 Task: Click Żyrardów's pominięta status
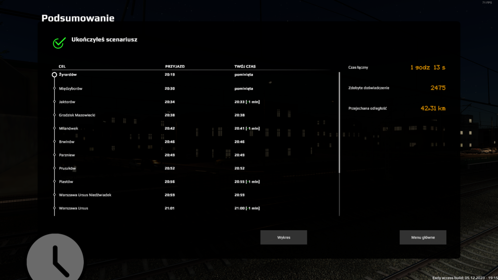[244, 75]
